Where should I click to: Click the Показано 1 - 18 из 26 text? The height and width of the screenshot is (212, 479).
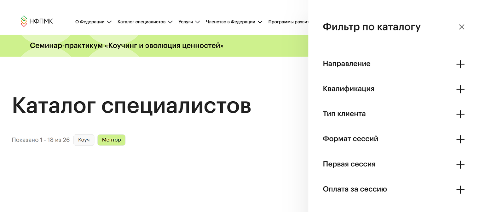[x=41, y=140]
